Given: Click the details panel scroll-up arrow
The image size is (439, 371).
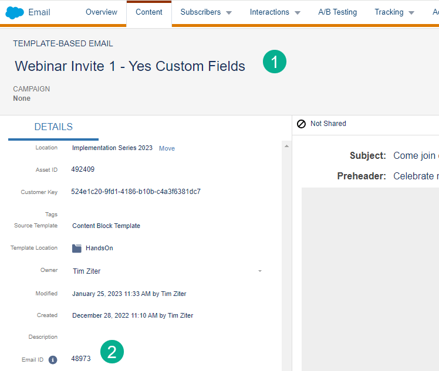Looking at the screenshot, I should click(287, 146).
